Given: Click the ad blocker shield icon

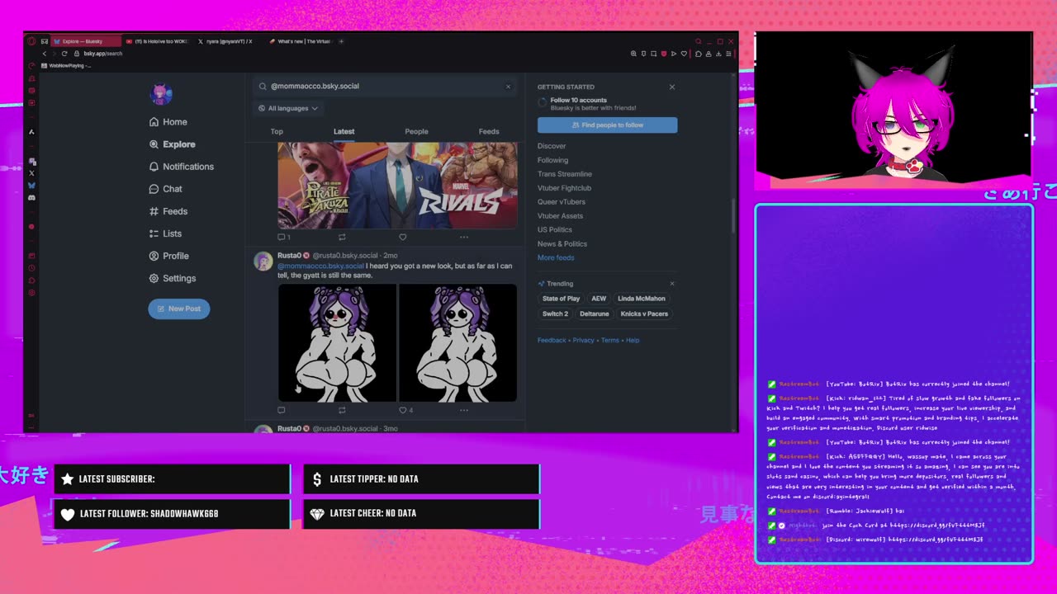Looking at the screenshot, I should point(664,54).
